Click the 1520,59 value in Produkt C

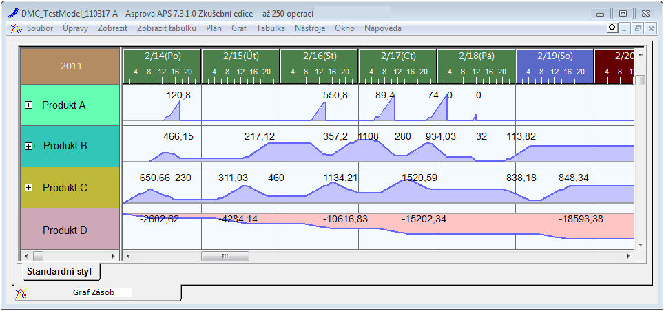click(x=419, y=178)
